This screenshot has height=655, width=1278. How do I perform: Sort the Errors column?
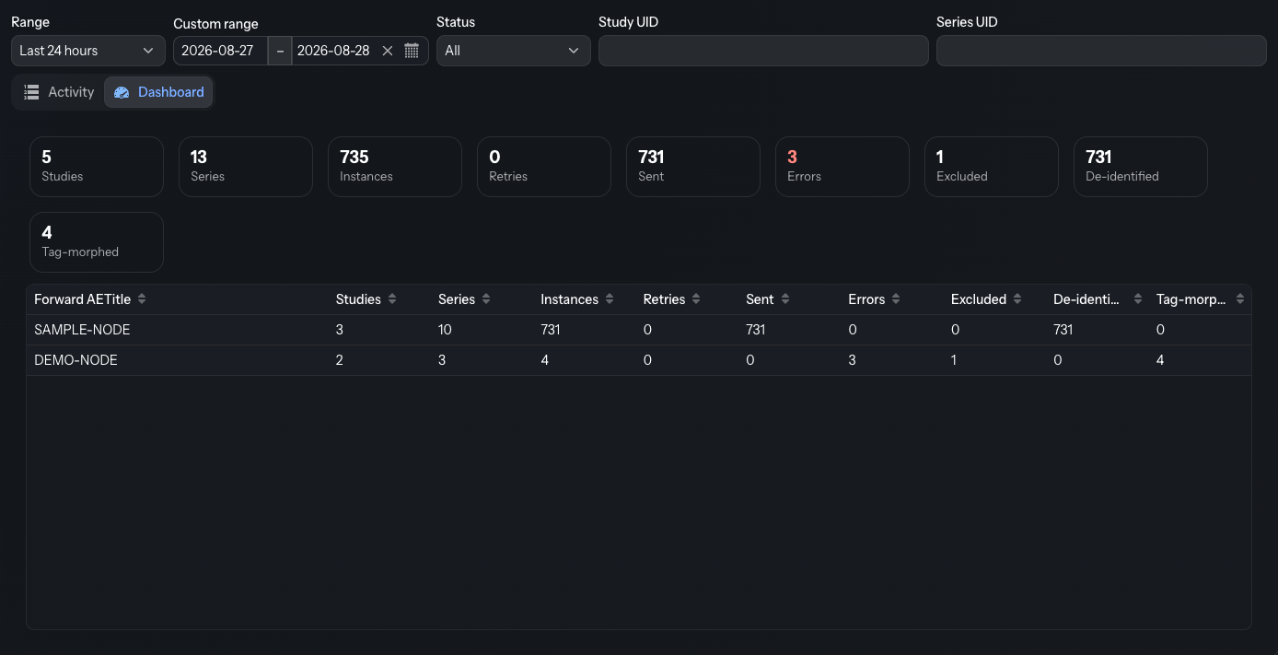click(896, 299)
